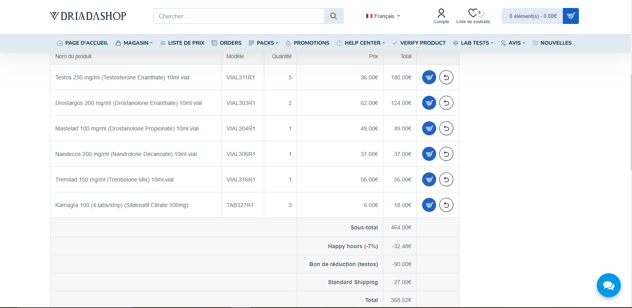Reorder Testos 250 with its cart icon
Viewport: 632px width, 308px height.
(x=429, y=77)
